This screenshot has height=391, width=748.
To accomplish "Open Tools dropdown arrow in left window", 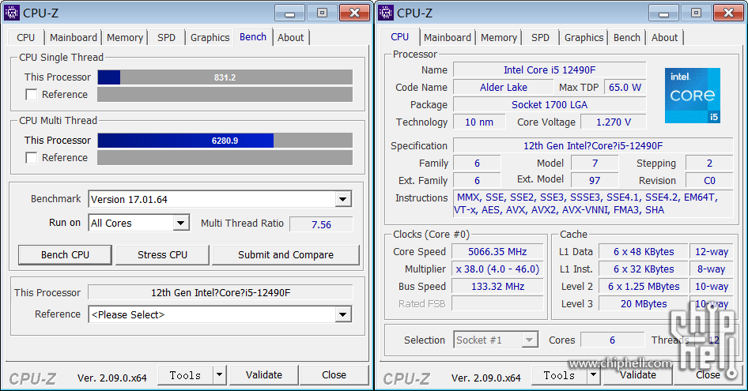I will tap(220, 375).
